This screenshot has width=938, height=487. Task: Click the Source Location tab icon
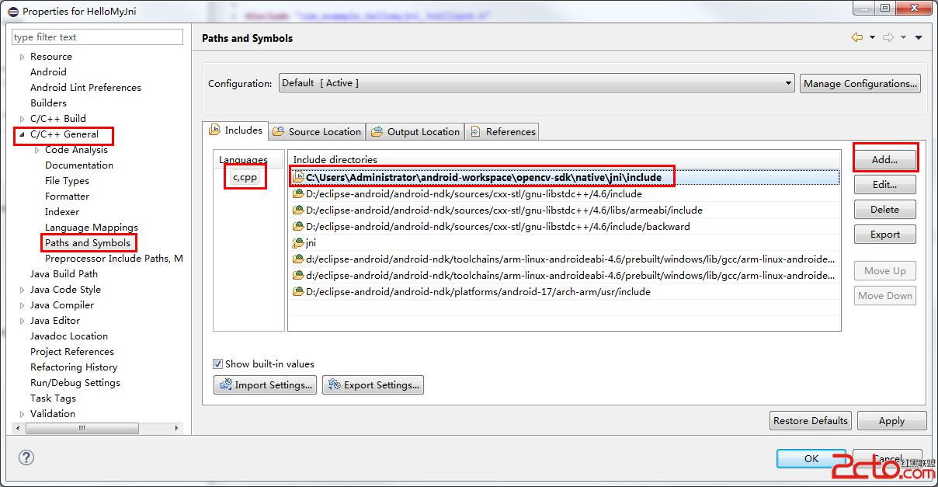280,131
